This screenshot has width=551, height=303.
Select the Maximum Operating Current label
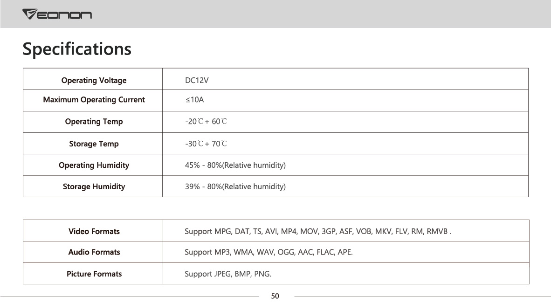[94, 99]
